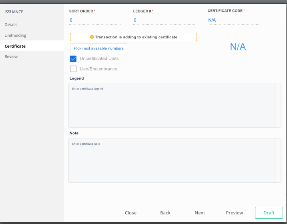Click the Legend text area scrollbar

[278, 105]
